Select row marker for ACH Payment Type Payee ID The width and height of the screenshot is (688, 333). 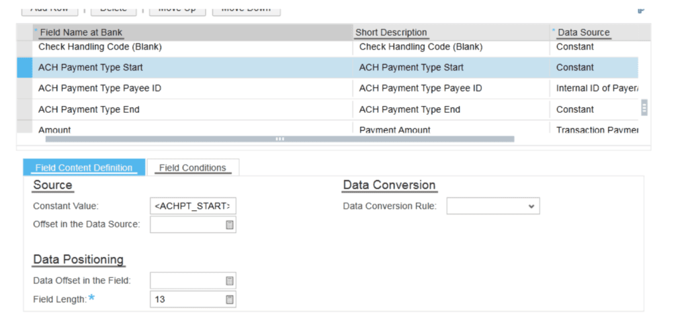tap(25, 89)
